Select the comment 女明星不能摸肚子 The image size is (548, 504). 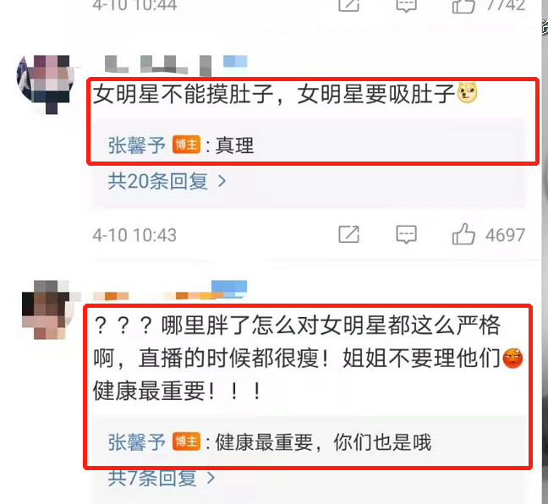click(x=285, y=94)
